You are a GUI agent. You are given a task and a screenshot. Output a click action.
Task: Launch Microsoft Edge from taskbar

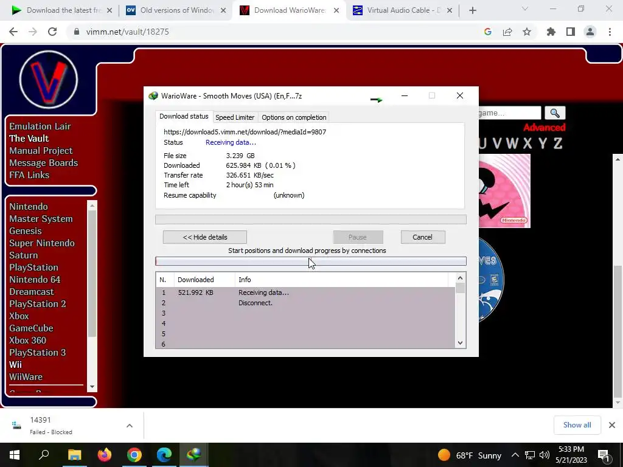164,455
